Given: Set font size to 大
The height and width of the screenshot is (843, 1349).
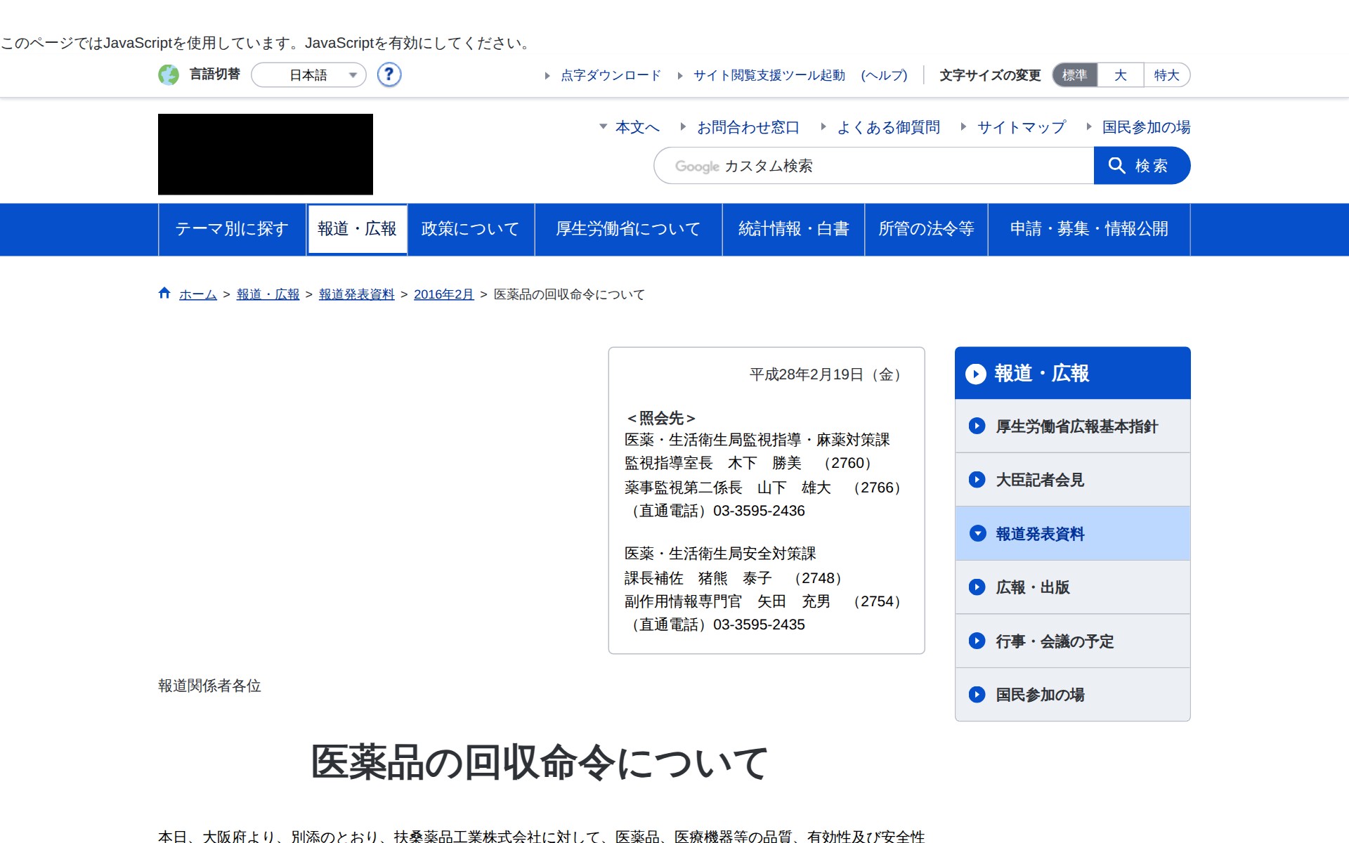Looking at the screenshot, I should [1120, 75].
